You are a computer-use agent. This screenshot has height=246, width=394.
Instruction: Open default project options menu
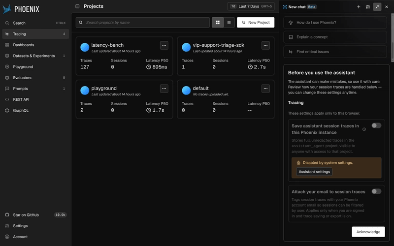point(265,89)
